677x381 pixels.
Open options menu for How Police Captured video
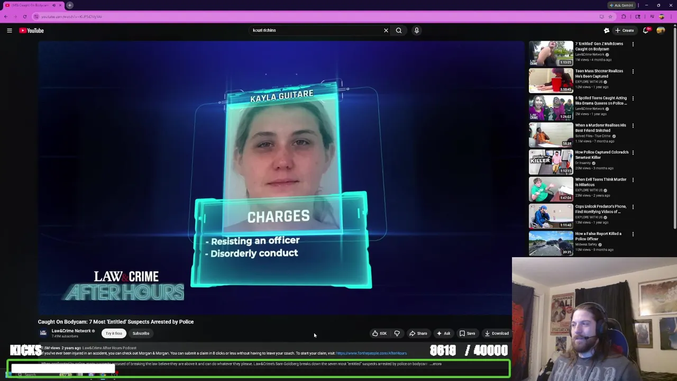633,153
